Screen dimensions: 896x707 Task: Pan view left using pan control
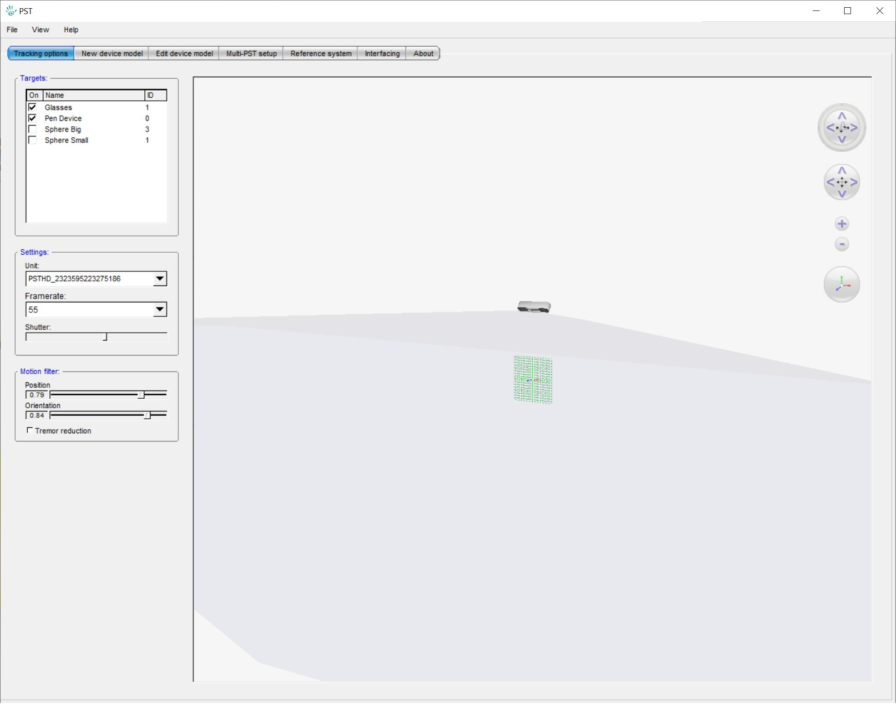830,182
